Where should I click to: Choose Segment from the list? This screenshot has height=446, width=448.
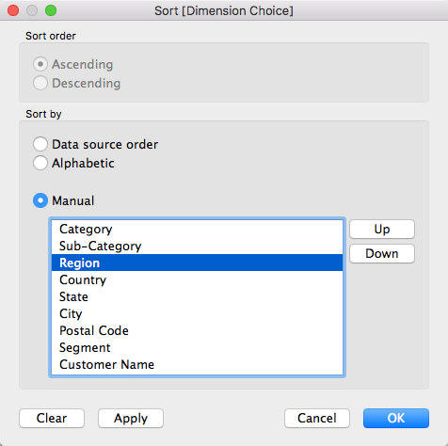pos(197,347)
